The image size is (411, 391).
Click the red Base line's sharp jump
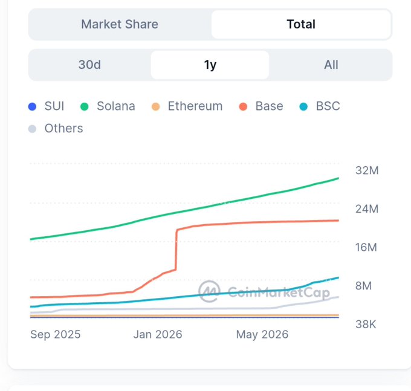tap(176, 250)
